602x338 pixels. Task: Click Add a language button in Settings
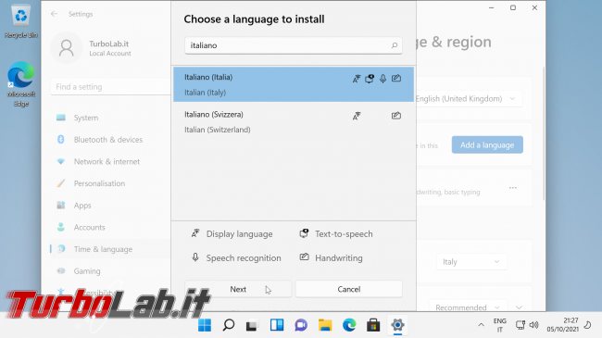click(487, 144)
